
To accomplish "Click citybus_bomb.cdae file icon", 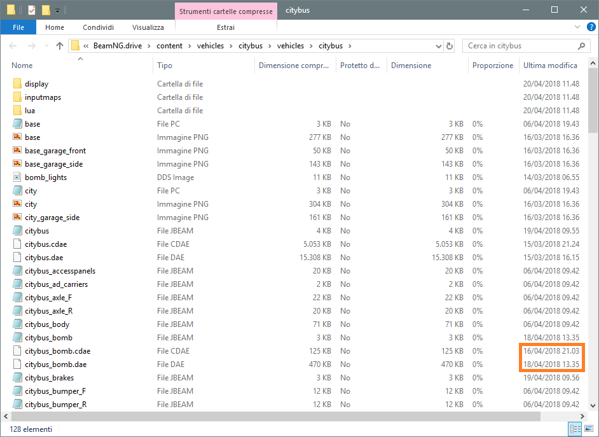I will [17, 351].
